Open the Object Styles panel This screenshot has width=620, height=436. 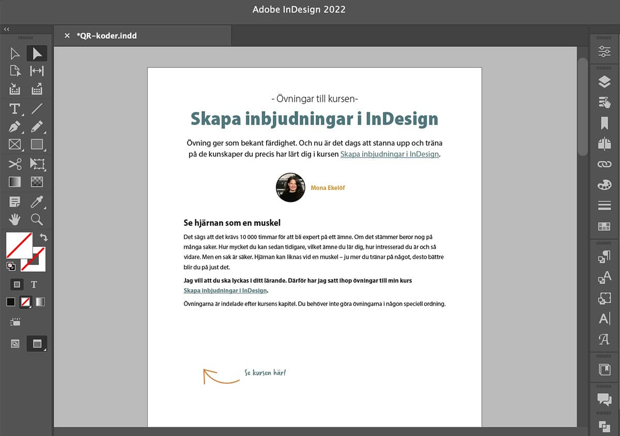(604, 298)
